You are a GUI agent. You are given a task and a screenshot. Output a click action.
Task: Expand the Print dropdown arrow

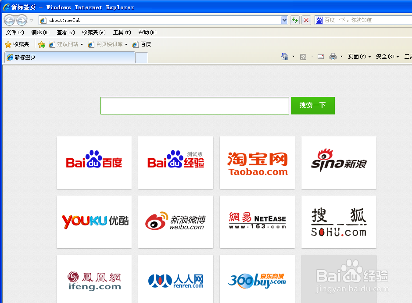tap(342, 57)
